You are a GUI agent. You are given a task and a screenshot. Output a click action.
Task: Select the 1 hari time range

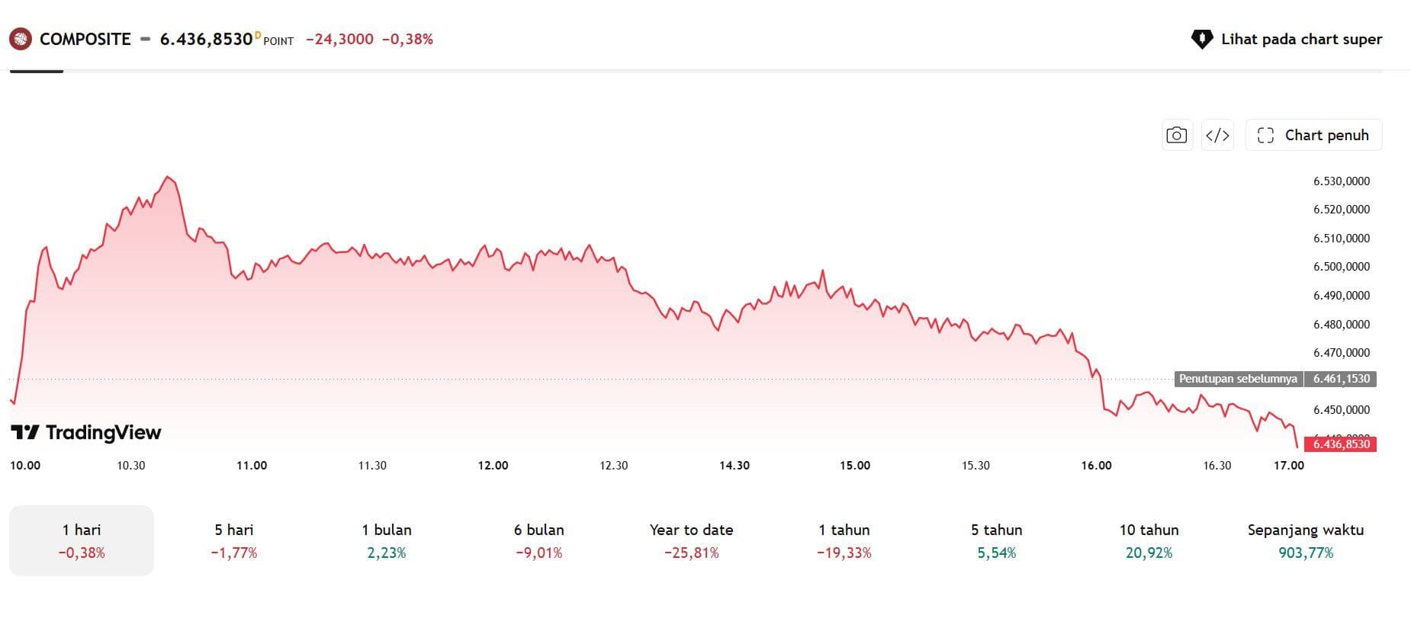tap(82, 540)
